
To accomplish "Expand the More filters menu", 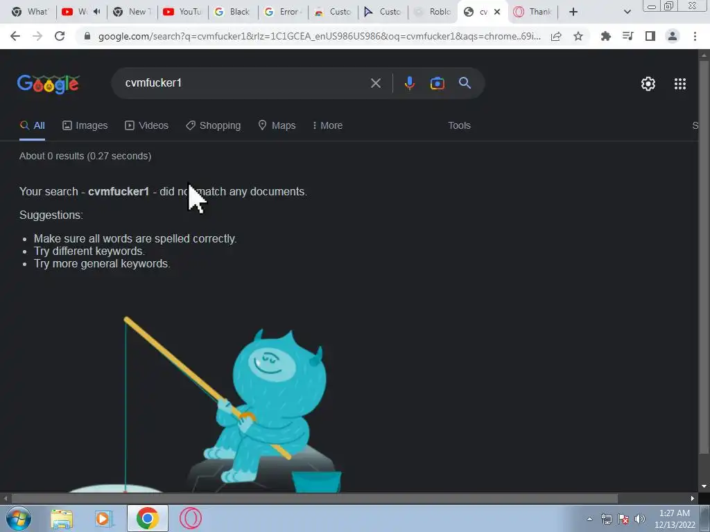I will coord(327,126).
